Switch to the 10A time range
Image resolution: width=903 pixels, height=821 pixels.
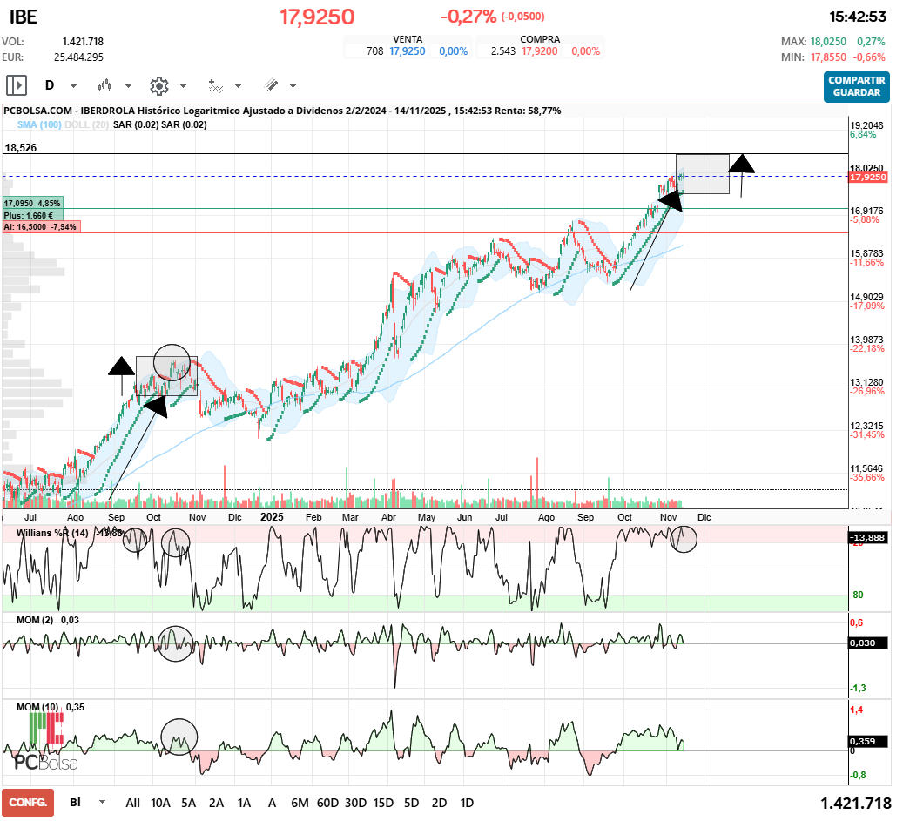click(x=160, y=803)
